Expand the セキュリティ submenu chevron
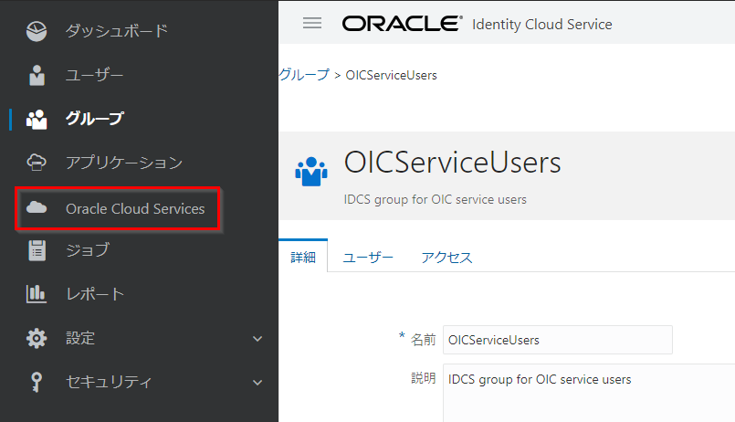Screen dimensions: 735x422 point(257,383)
